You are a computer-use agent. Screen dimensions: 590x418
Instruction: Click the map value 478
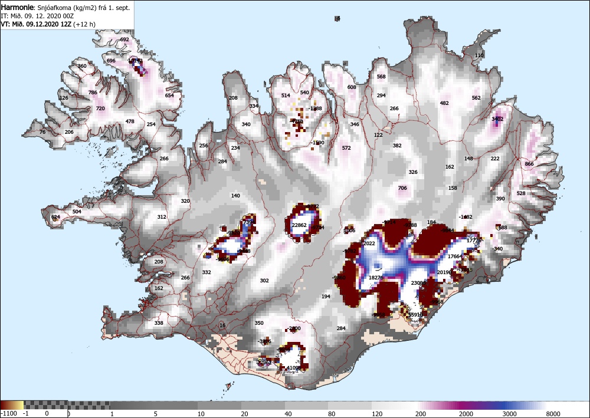(x=130, y=121)
